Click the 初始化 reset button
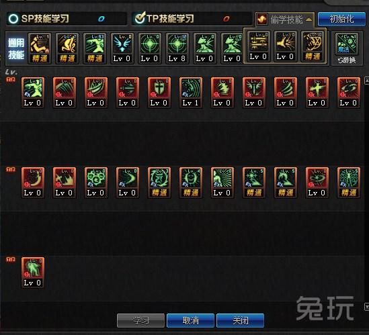The image size is (369, 335). click(x=341, y=19)
